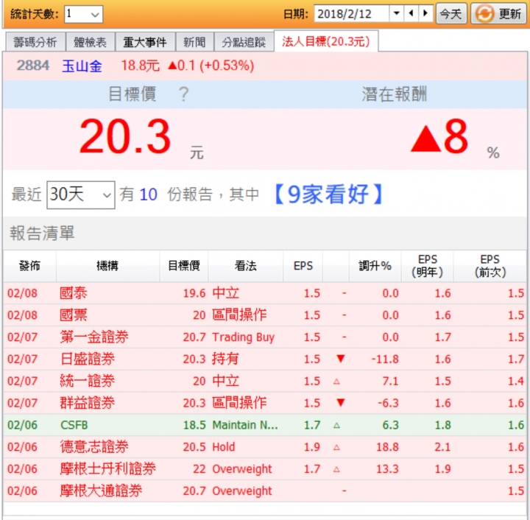Sort by the 目標價 column header

[x=184, y=266]
